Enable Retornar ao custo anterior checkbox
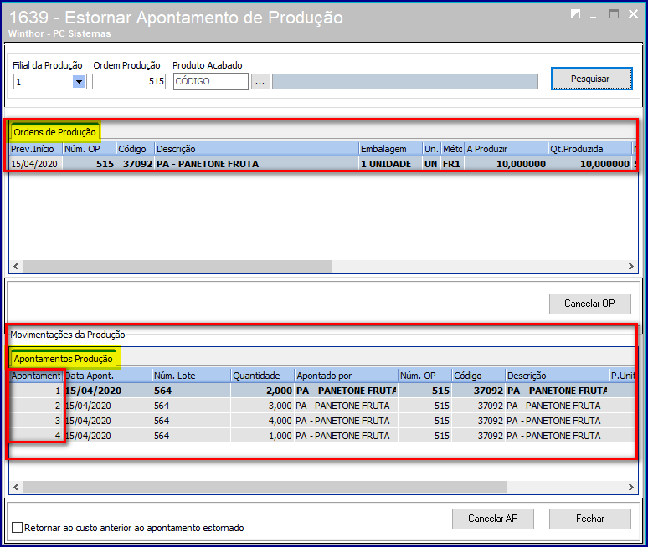648x547 pixels. coord(18,528)
